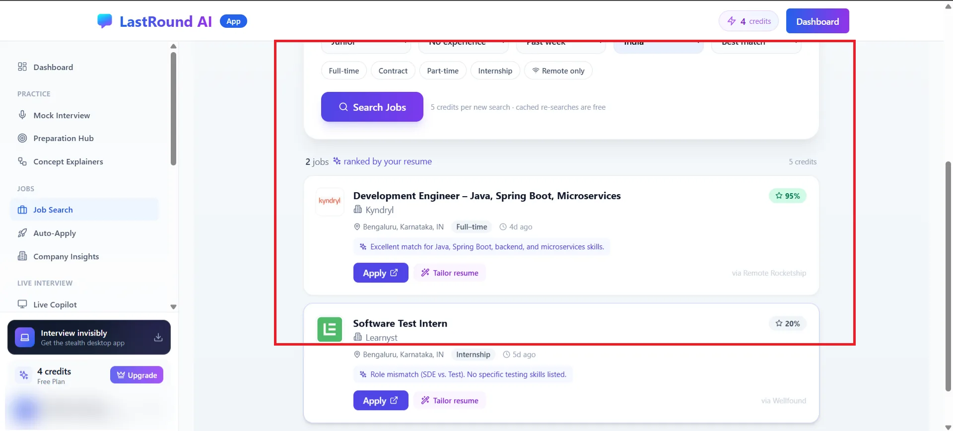
Task: Open Mock Interview in sidebar
Action: pos(84,115)
